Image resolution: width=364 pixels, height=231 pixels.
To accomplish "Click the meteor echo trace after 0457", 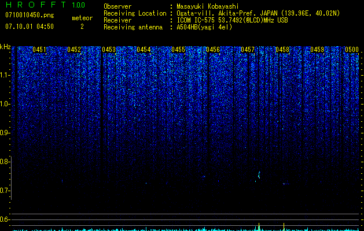I will 259,175.
